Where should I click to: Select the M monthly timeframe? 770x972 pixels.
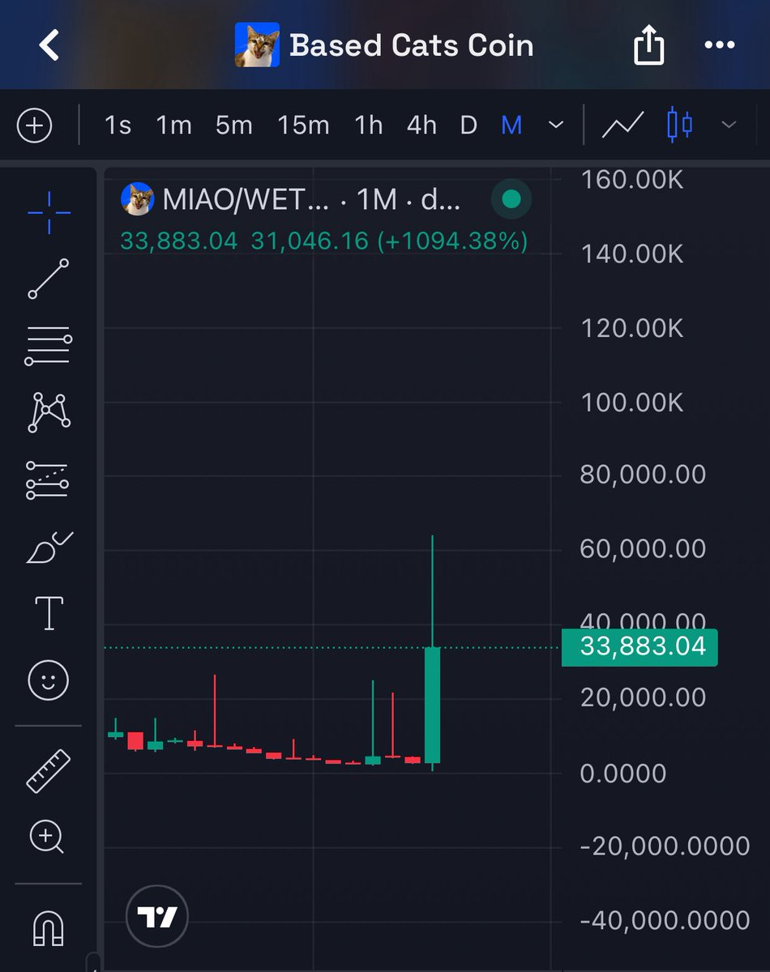coord(511,126)
